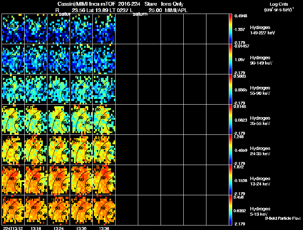
Task: Select the 149-227 keV image at 13:24
Action: tap(59, 29)
